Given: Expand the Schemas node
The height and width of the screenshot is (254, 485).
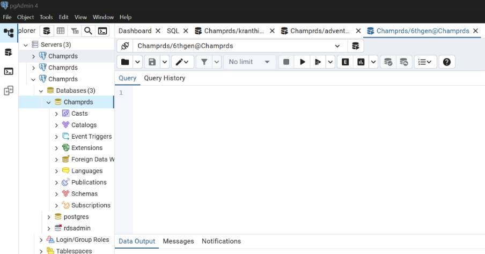Looking at the screenshot, I should tap(56, 194).
